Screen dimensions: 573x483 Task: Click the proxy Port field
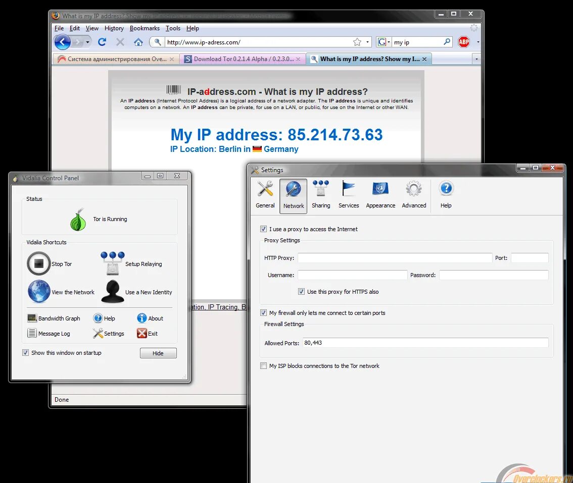(530, 258)
